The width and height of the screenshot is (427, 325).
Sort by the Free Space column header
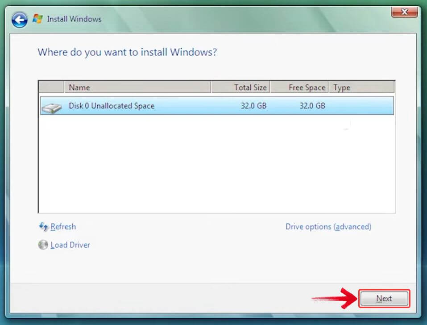tap(299, 87)
